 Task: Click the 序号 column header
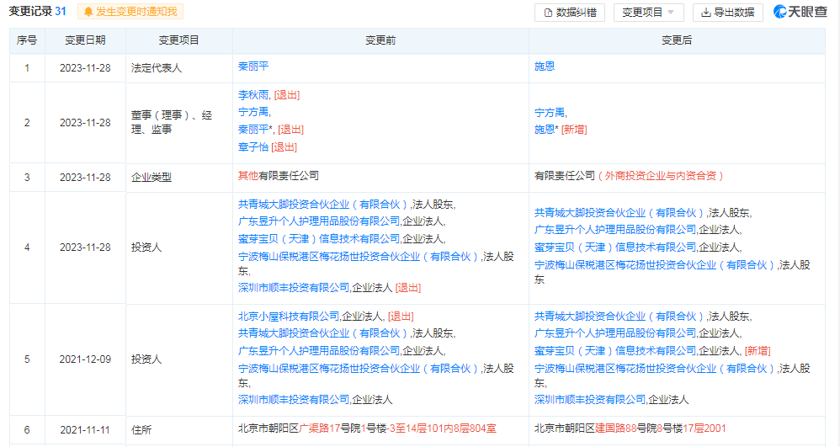[x=27, y=40]
